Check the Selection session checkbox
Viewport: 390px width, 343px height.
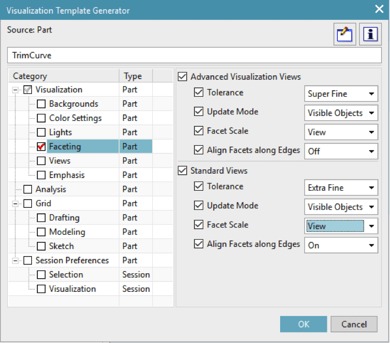41,275
